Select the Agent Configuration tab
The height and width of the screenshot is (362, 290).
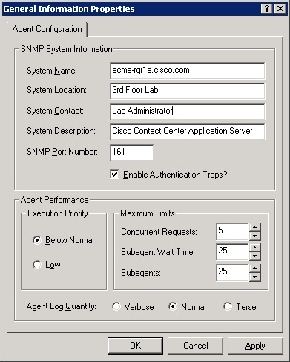click(x=47, y=29)
